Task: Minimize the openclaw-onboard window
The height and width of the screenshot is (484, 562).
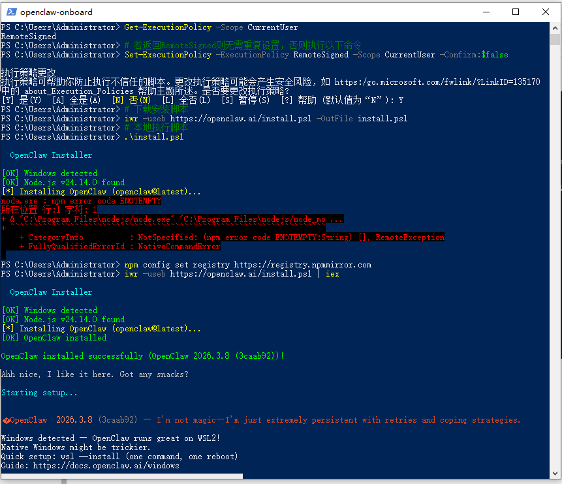Action: tap(486, 12)
